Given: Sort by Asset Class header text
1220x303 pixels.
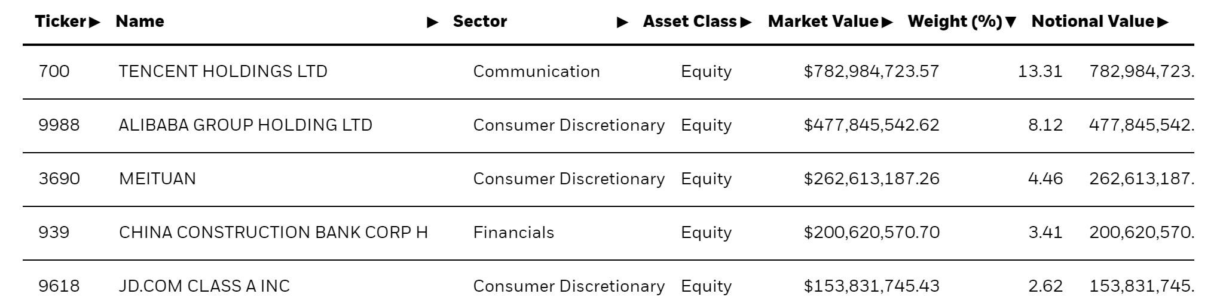Looking at the screenshot, I should pos(690,21).
